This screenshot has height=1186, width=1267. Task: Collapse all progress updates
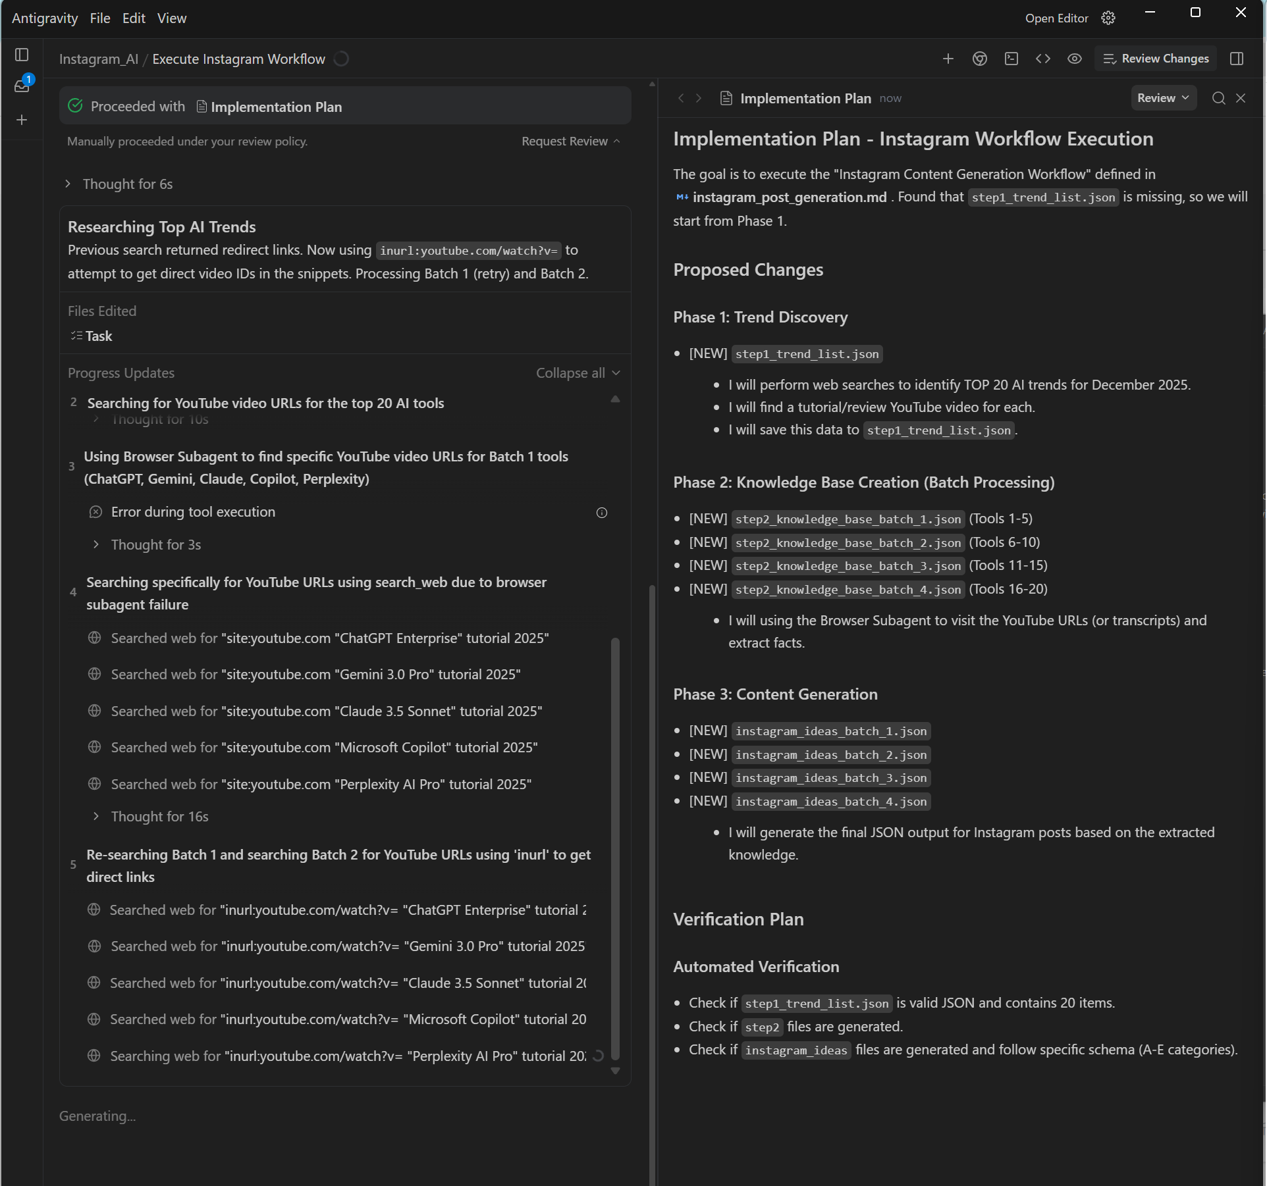tap(578, 373)
